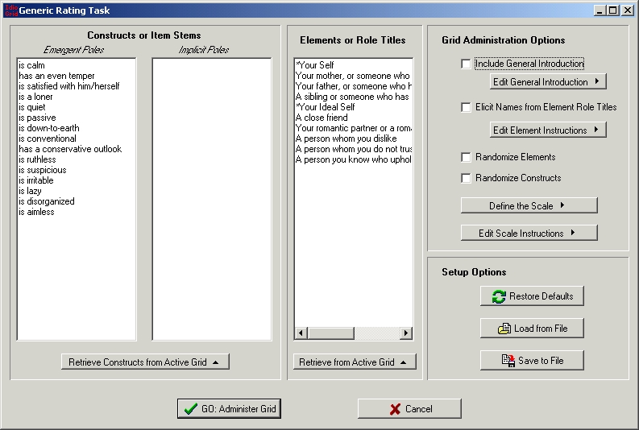Check Elicit Names from Element Role Titles
Image resolution: width=639 pixels, height=430 pixels.
[466, 107]
